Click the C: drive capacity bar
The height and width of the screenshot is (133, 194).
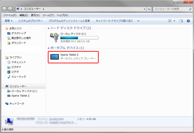pos(79,38)
